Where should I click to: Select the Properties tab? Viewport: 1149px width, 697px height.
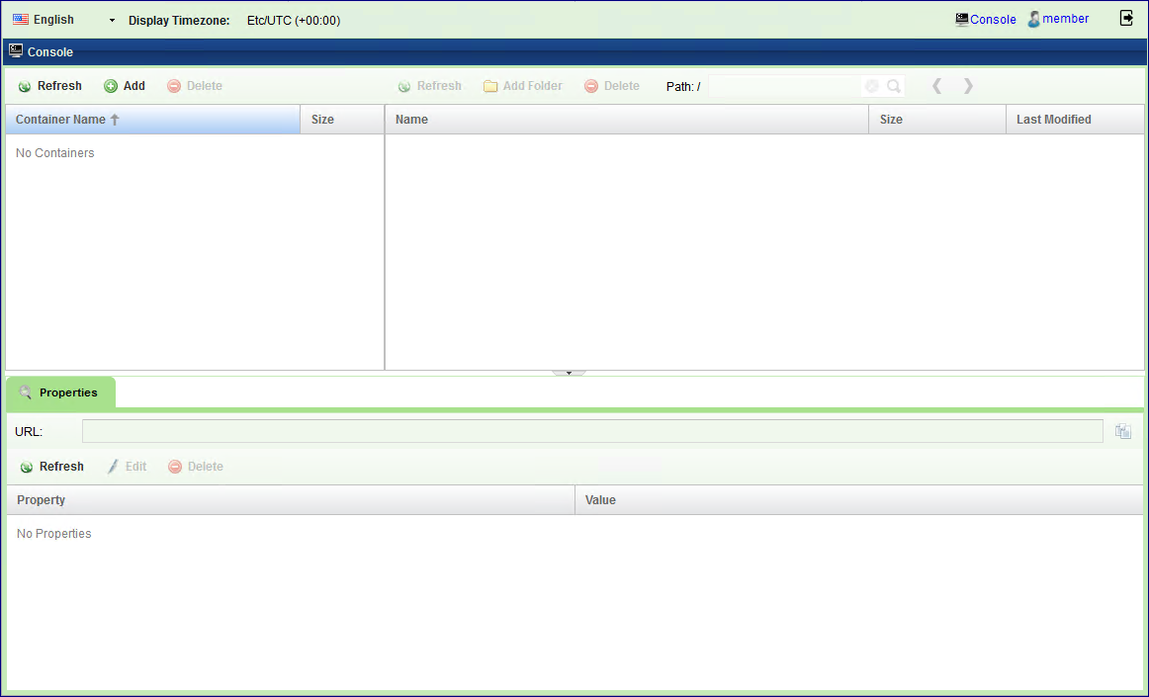[x=60, y=392]
